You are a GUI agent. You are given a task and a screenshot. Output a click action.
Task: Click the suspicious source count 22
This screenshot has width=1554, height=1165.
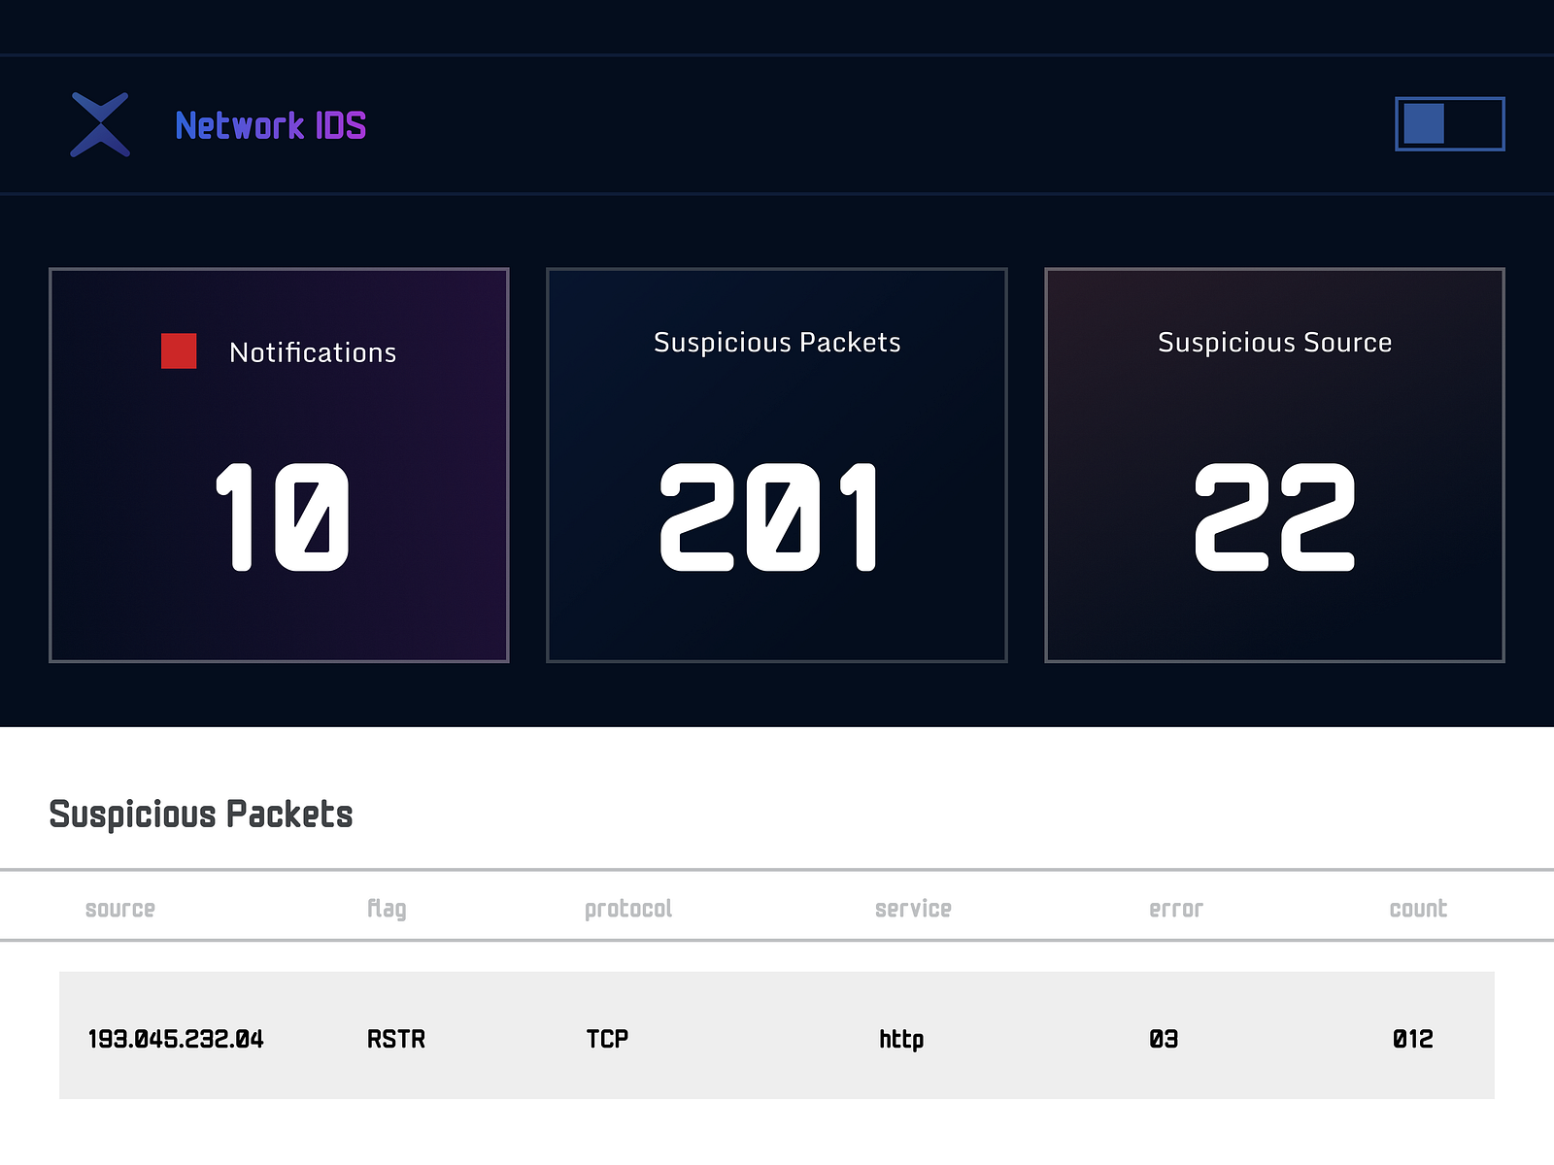pos(1274,517)
